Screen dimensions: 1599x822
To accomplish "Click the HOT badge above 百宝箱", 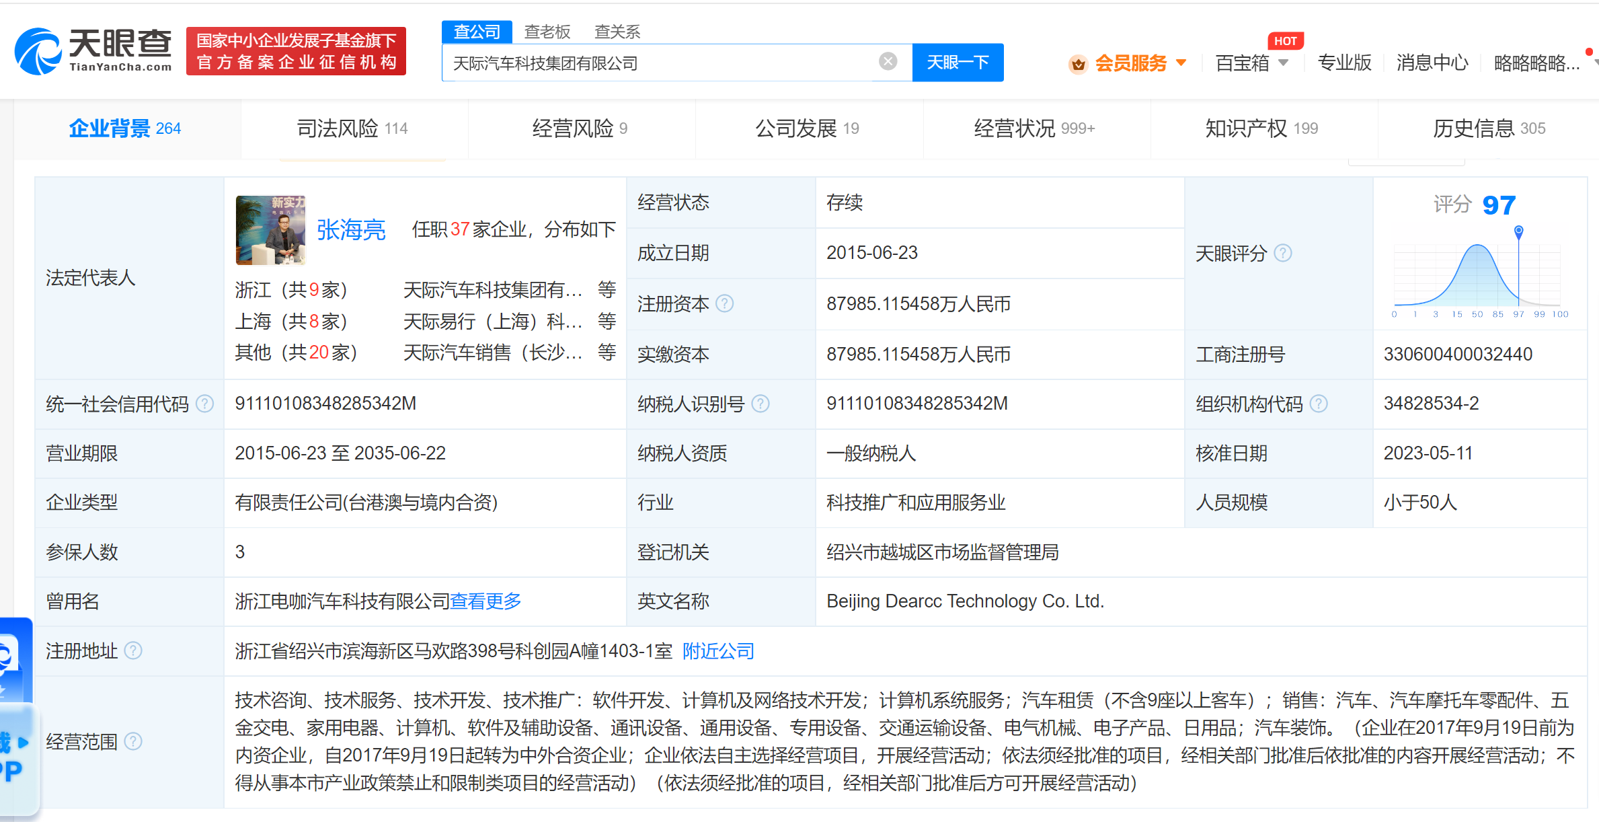I will [1285, 41].
